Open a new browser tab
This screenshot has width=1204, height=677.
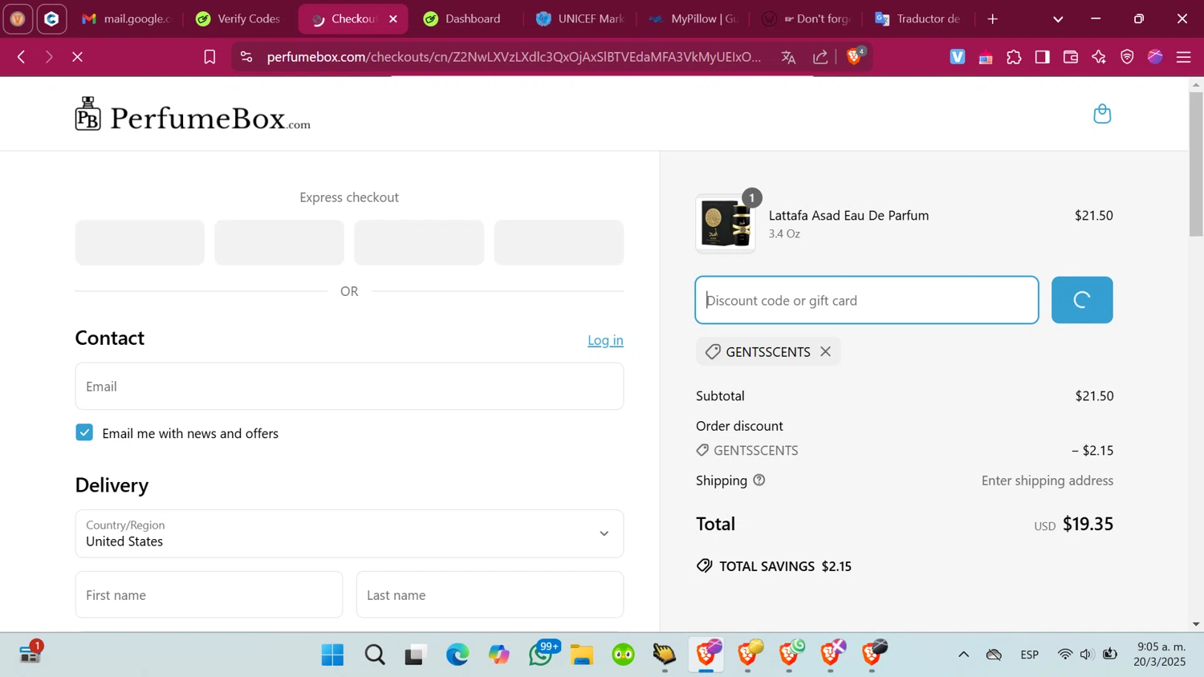click(993, 18)
